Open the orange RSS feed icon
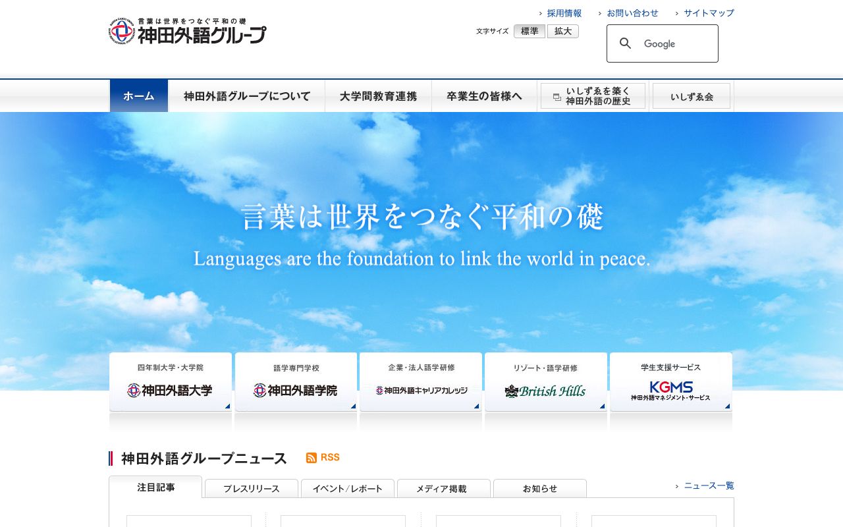The image size is (843, 527). (311, 457)
